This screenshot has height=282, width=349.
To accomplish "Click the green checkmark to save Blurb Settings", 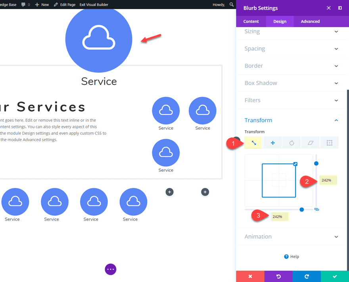I will 334,276.
